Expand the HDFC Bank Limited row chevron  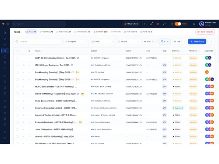(24, 87)
